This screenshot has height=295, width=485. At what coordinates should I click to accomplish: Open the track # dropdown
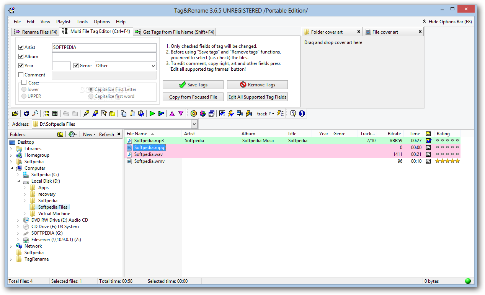pyautogui.click(x=266, y=113)
